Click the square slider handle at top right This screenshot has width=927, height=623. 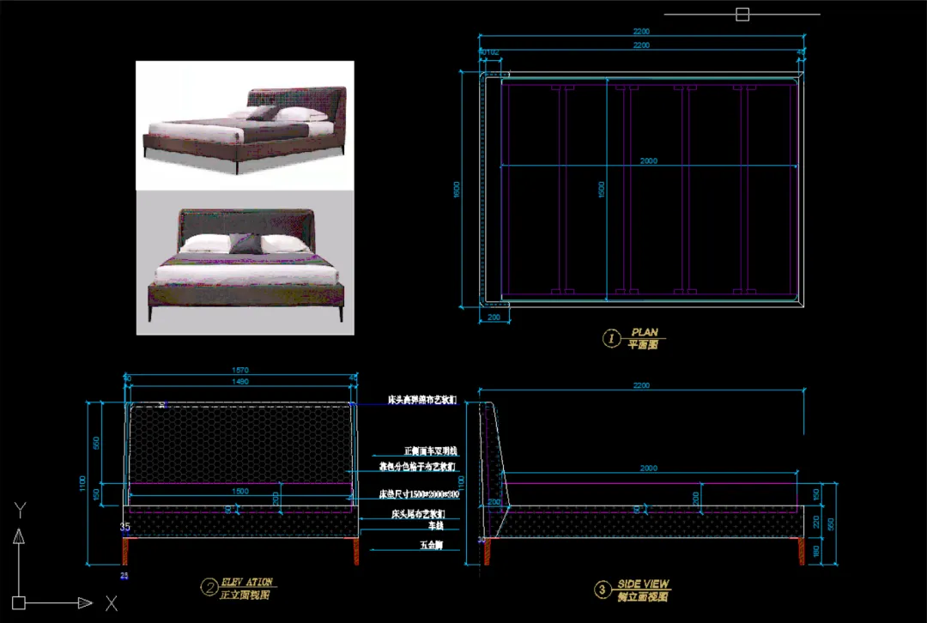[742, 15]
